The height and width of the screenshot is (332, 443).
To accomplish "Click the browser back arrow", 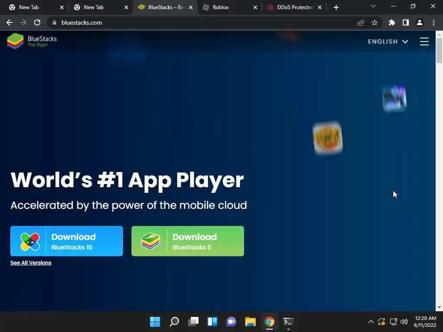I will tap(10, 22).
